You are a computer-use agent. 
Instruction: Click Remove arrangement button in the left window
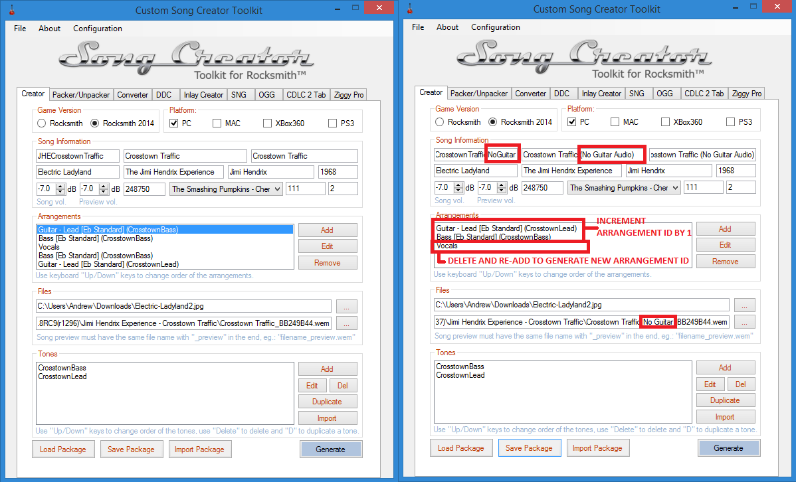click(327, 263)
